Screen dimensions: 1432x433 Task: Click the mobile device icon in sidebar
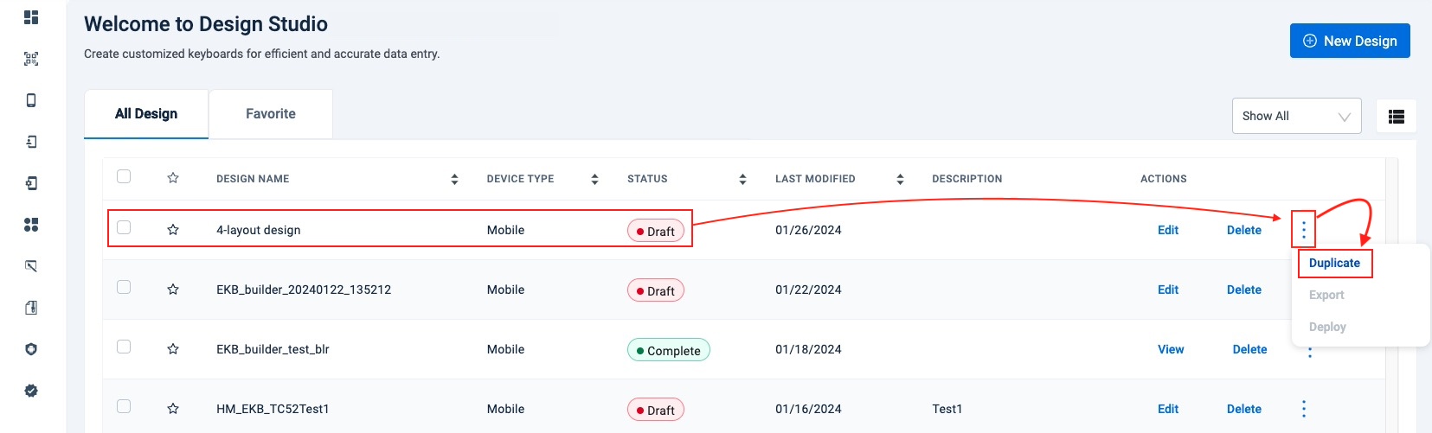[31, 100]
